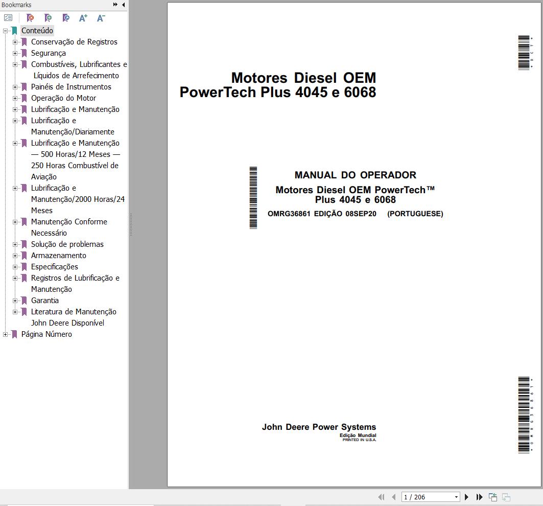
Task: Open Manutenção Conforme Necessário bookmark
Action: 69,227
